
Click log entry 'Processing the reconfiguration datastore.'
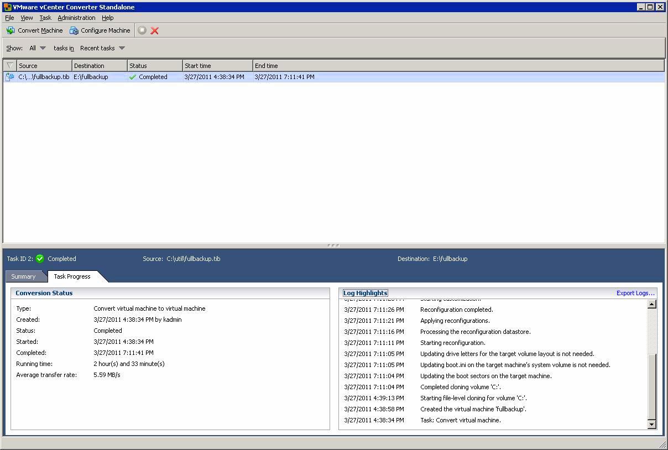click(476, 332)
